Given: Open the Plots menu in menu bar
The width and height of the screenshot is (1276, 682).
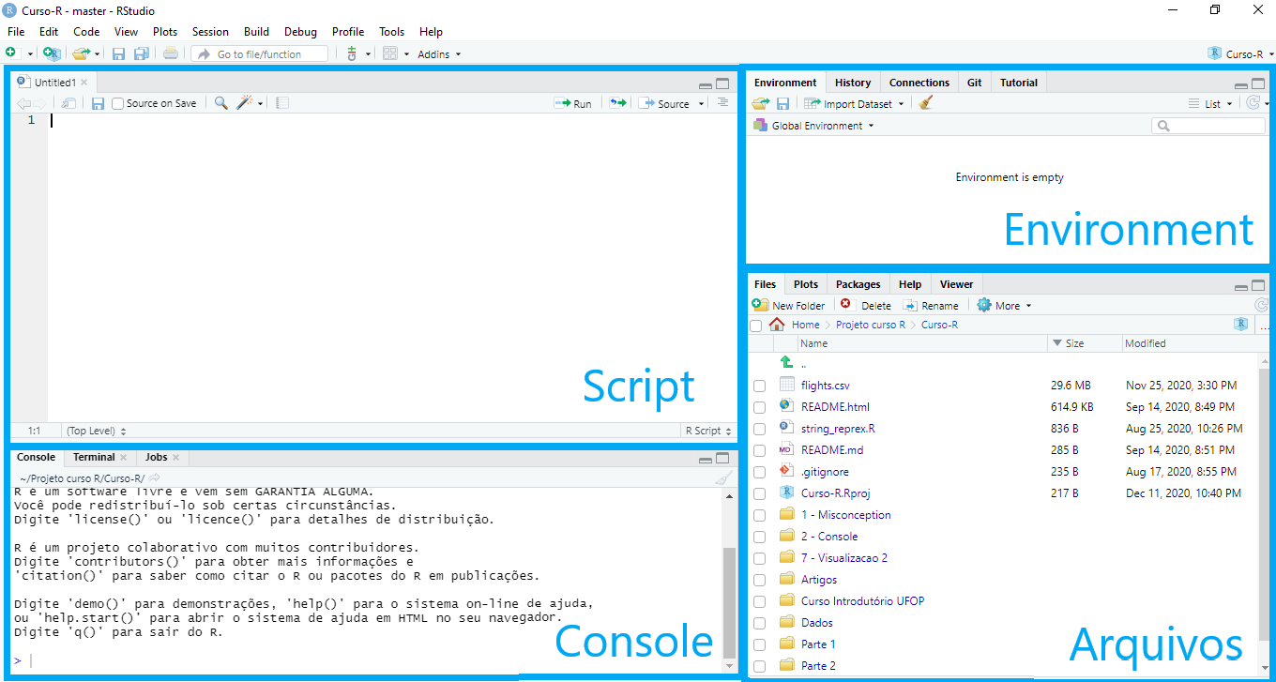Looking at the screenshot, I should click(165, 32).
